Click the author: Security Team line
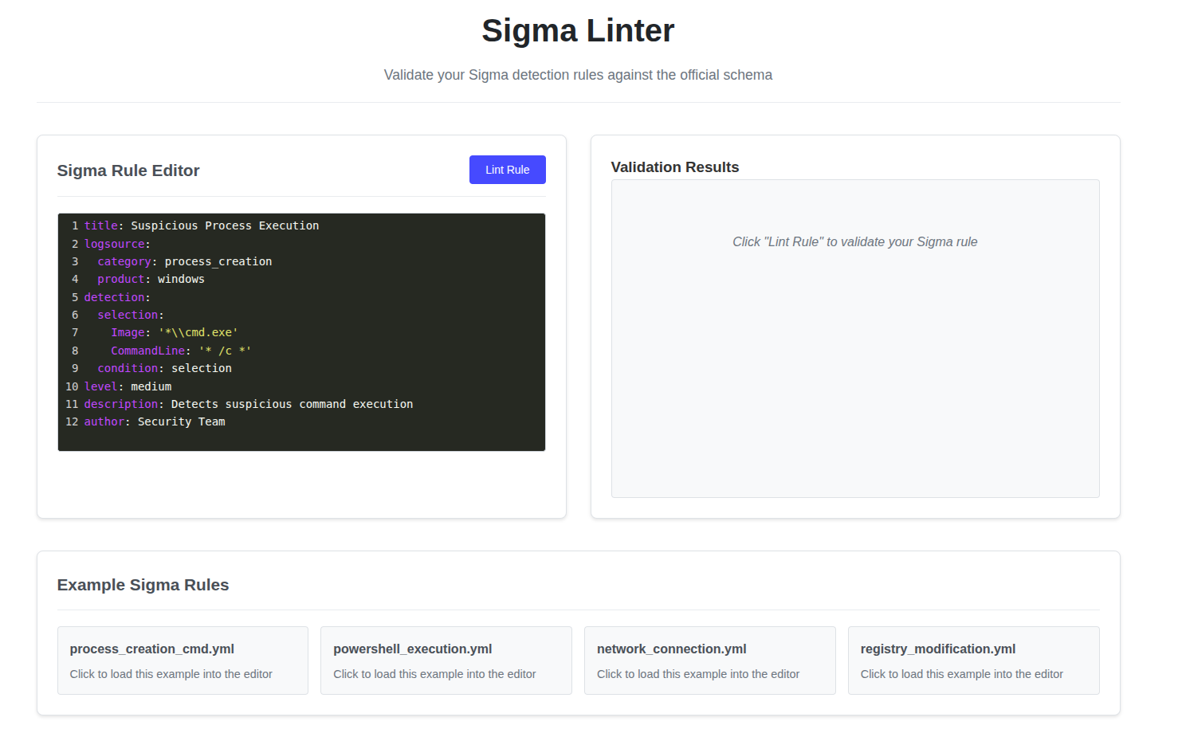1178x737 pixels. [x=155, y=422]
